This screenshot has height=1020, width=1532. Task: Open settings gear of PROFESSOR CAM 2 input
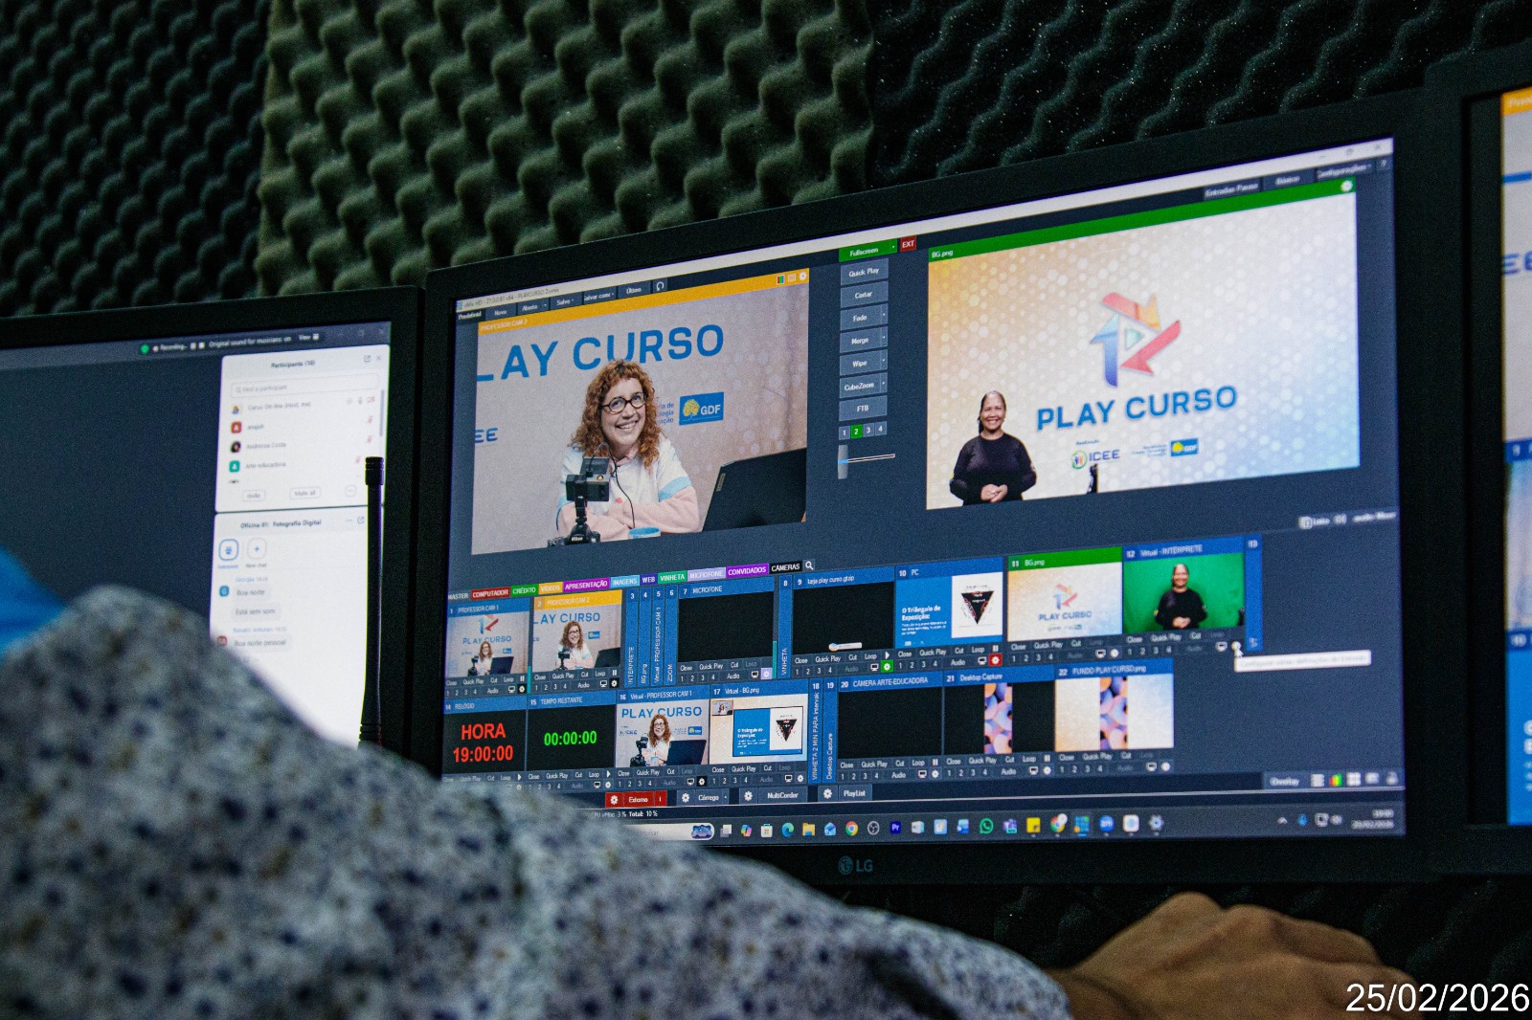click(615, 684)
